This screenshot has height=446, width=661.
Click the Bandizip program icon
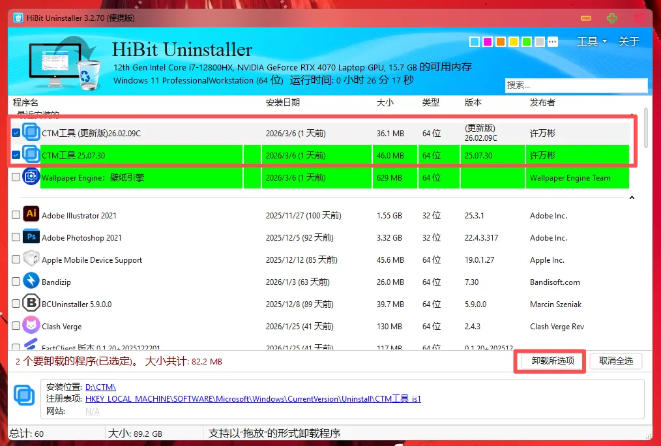click(31, 281)
